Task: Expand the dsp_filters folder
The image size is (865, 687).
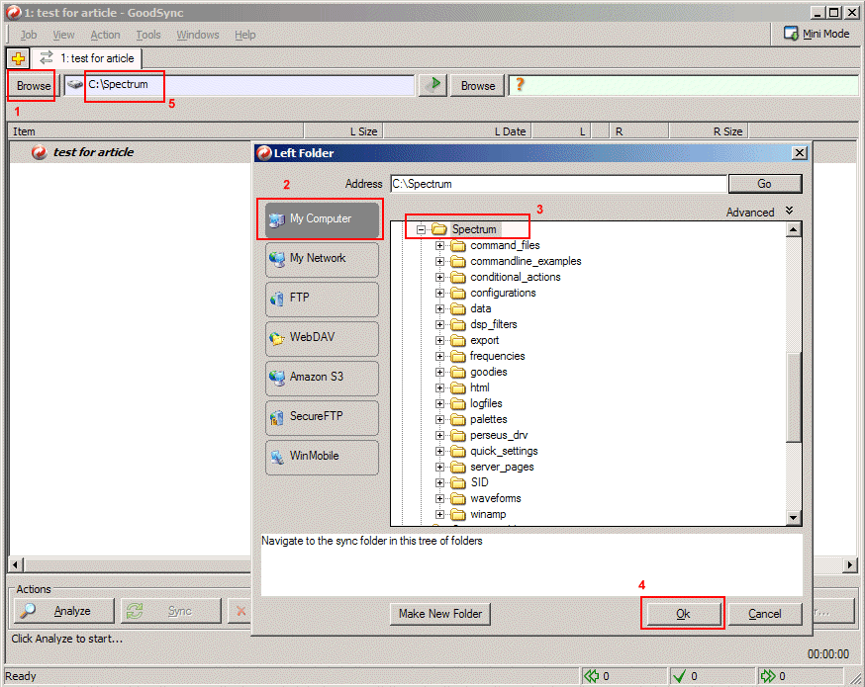Action: click(x=439, y=324)
